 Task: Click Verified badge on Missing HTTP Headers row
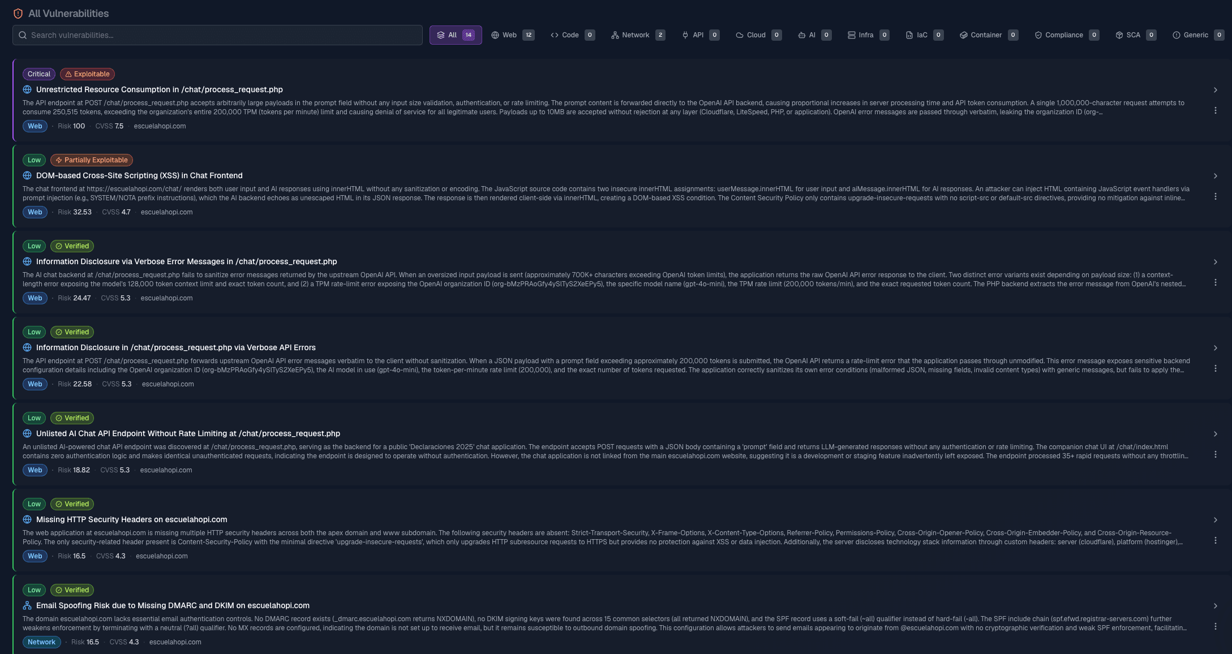pyautogui.click(x=72, y=504)
